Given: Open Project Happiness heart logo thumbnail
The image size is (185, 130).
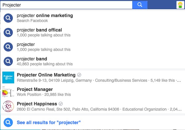Looking at the screenshot, I should pyautogui.click(x=8, y=106).
